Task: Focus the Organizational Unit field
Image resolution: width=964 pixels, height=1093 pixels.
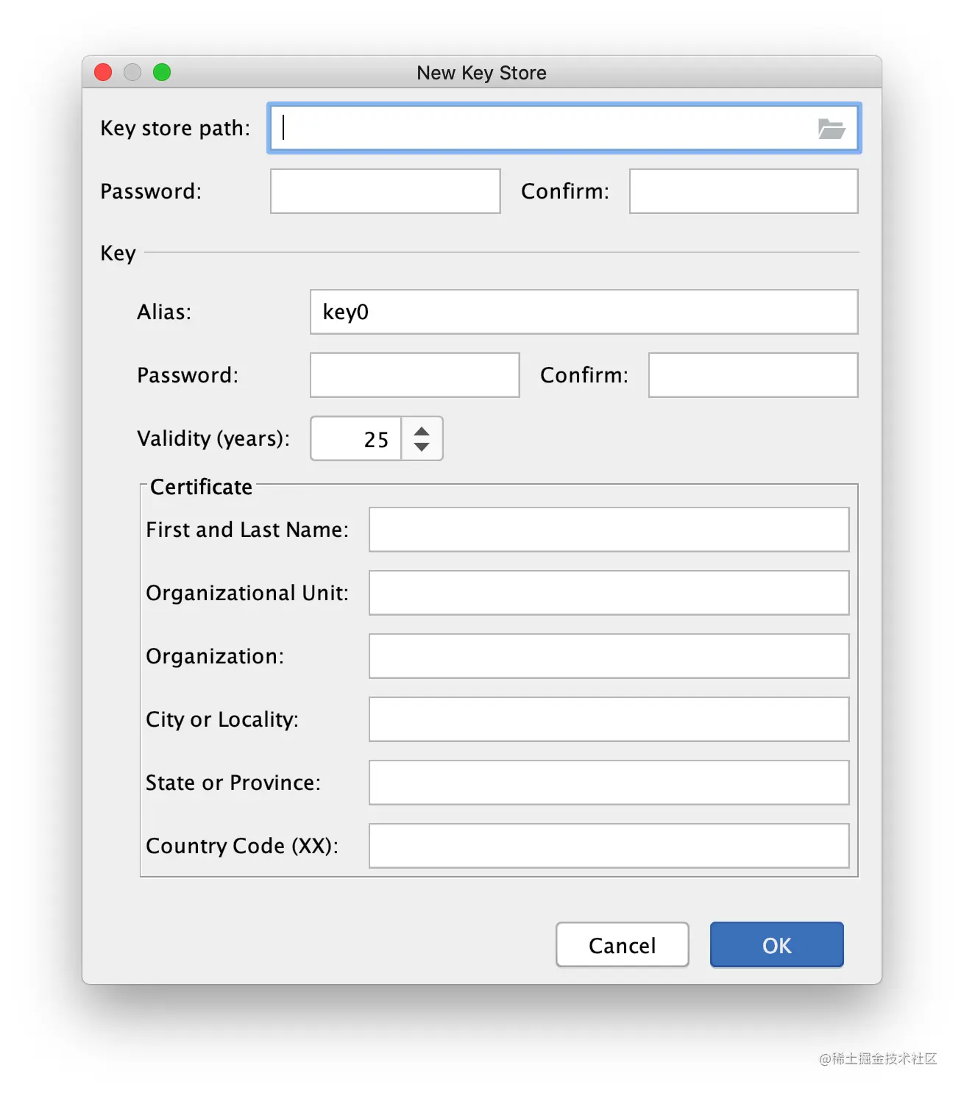Action: [609, 593]
